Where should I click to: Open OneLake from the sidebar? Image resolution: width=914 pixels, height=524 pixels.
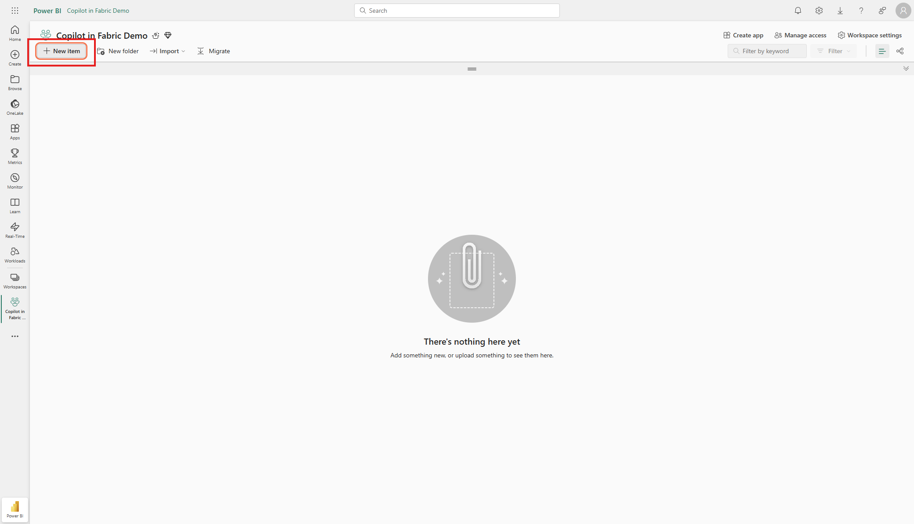tap(15, 107)
